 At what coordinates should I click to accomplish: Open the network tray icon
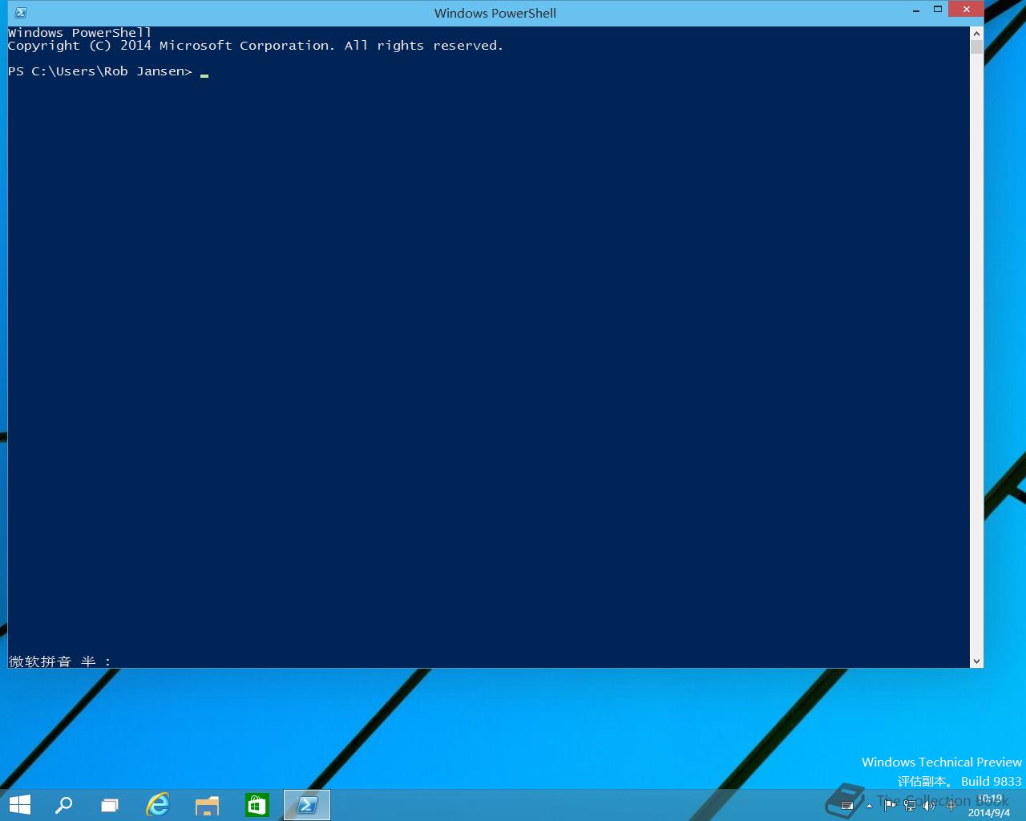[x=910, y=805]
